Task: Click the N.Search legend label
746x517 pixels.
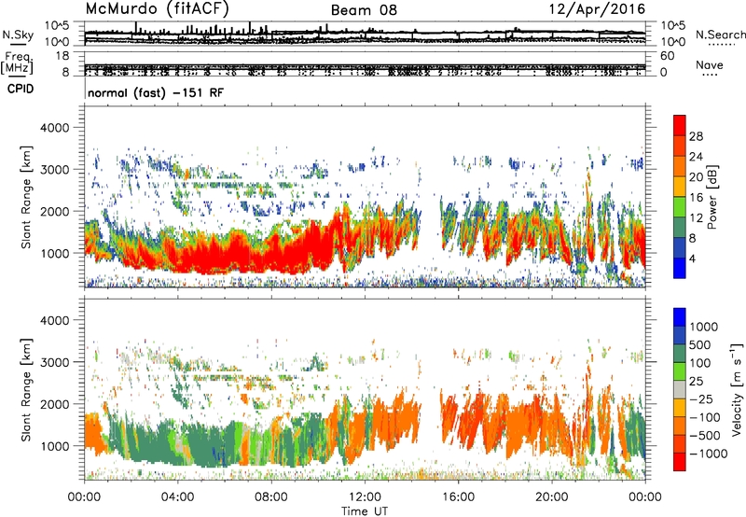Action: click(x=720, y=35)
